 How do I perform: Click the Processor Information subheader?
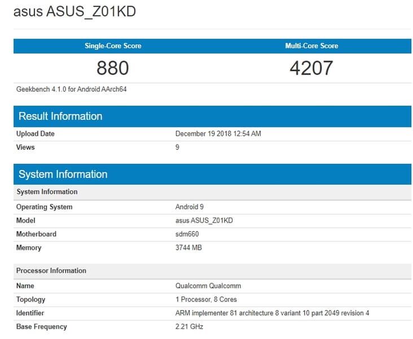[x=51, y=271]
